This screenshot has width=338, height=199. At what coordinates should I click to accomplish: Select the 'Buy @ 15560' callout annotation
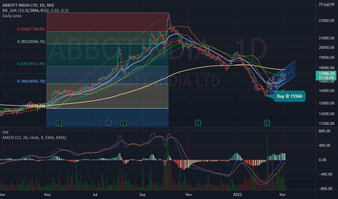tap(289, 96)
